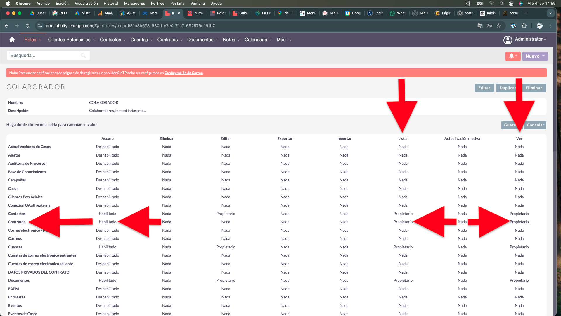Switch to the Meta browser tab
Image resolution: width=561 pixels, height=316 pixels.
click(x=150, y=13)
